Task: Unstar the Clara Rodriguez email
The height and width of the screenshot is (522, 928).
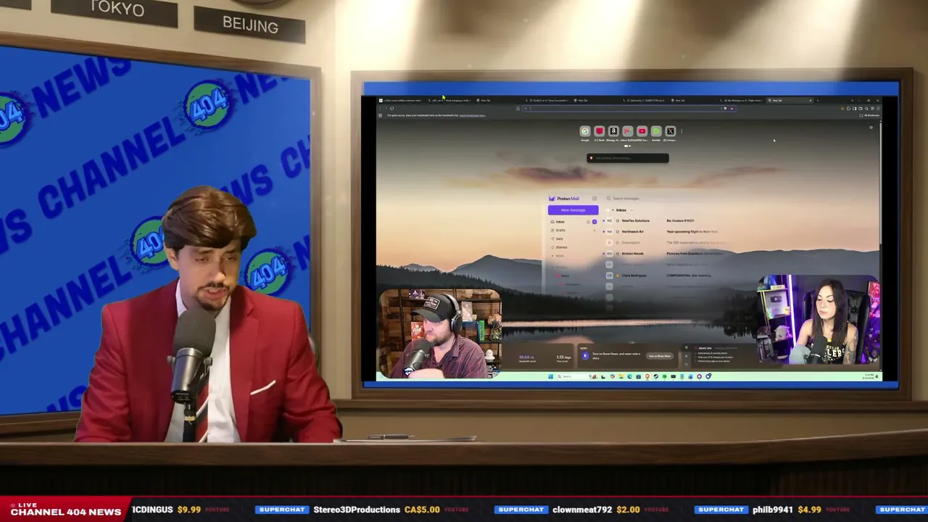Action: 618,275
